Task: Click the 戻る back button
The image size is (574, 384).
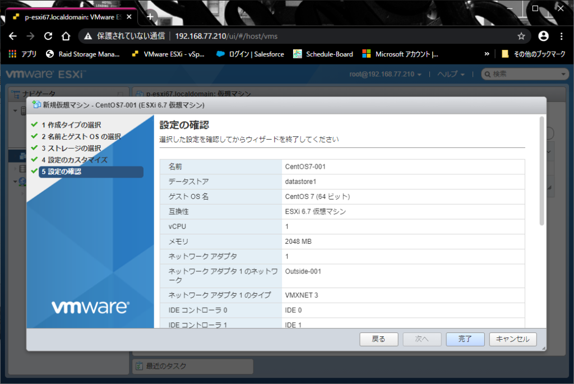Action: click(x=378, y=339)
